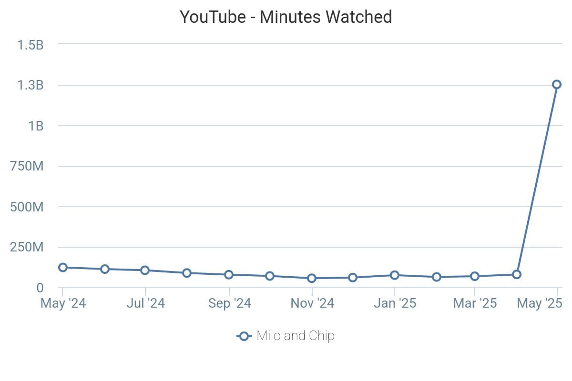Toggle series visibility via Milo and Chip label
The image size is (572, 381).
296,336
